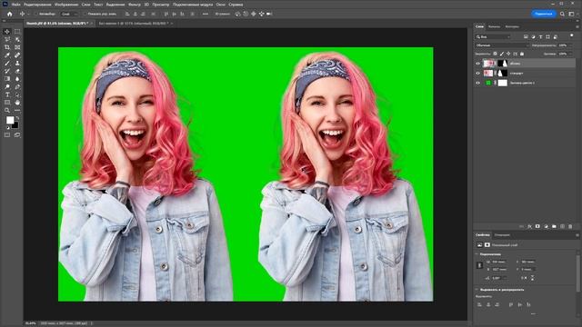The image size is (582, 327).
Task: Open the Слой auto-select dropdown
Action: coord(69,15)
